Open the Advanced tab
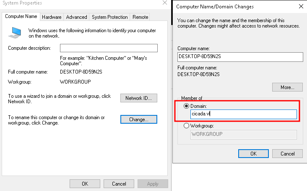Image resolution: width=307 pixels, height=191 pixels. tap(76, 17)
